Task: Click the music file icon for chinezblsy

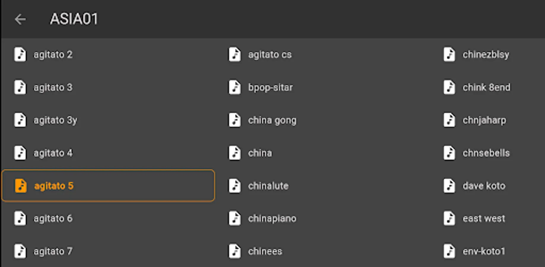Action: click(x=449, y=55)
